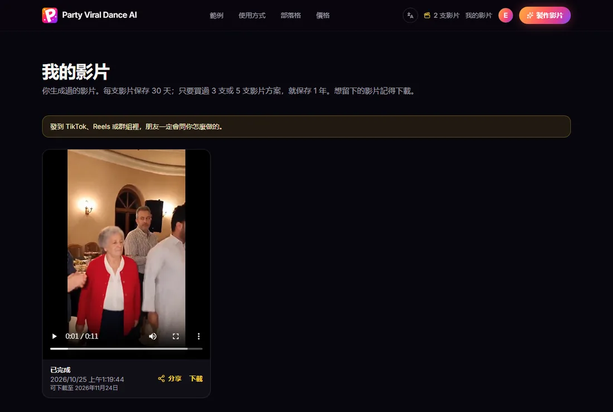This screenshot has height=412, width=613.
Task: Mute the video using the speaker icon
Action: (153, 336)
